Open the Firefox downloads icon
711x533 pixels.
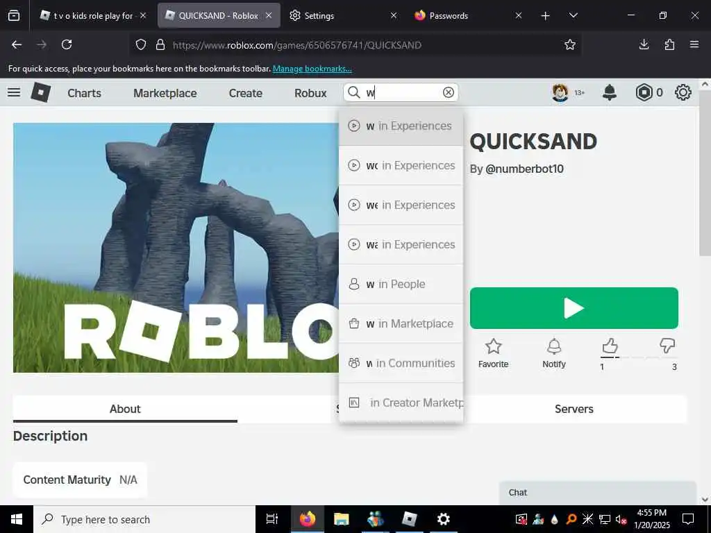click(x=644, y=44)
